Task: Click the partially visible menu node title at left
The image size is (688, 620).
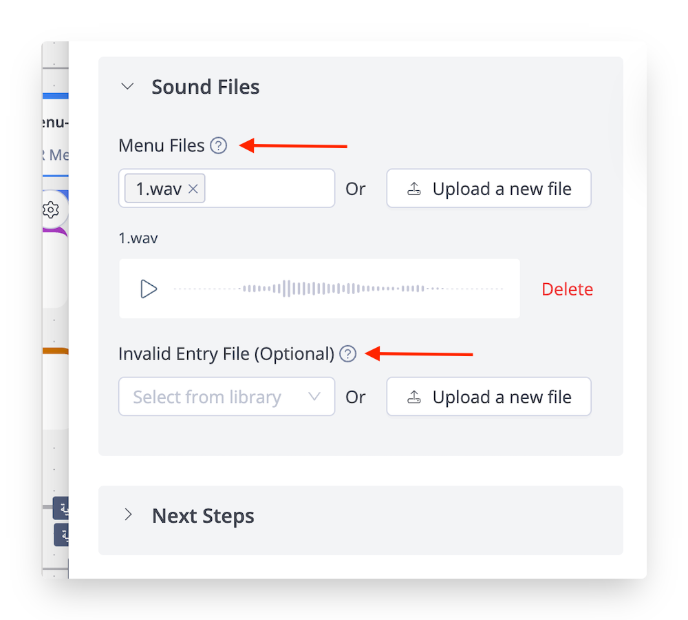Action: pyautogui.click(x=55, y=123)
